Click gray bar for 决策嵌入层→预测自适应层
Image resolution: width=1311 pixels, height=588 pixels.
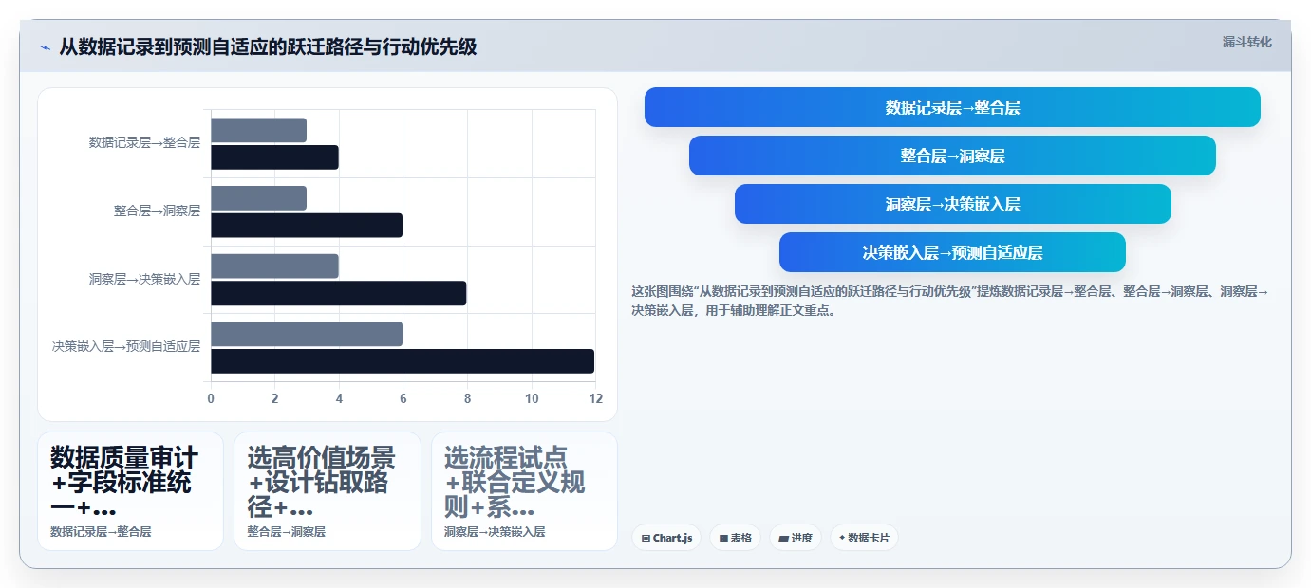[x=307, y=334]
